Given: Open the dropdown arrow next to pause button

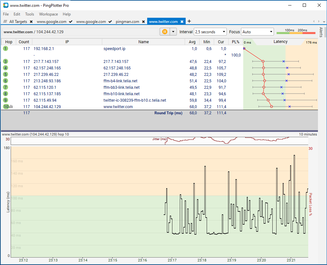Looking at the screenshot, I should pyautogui.click(x=173, y=32).
